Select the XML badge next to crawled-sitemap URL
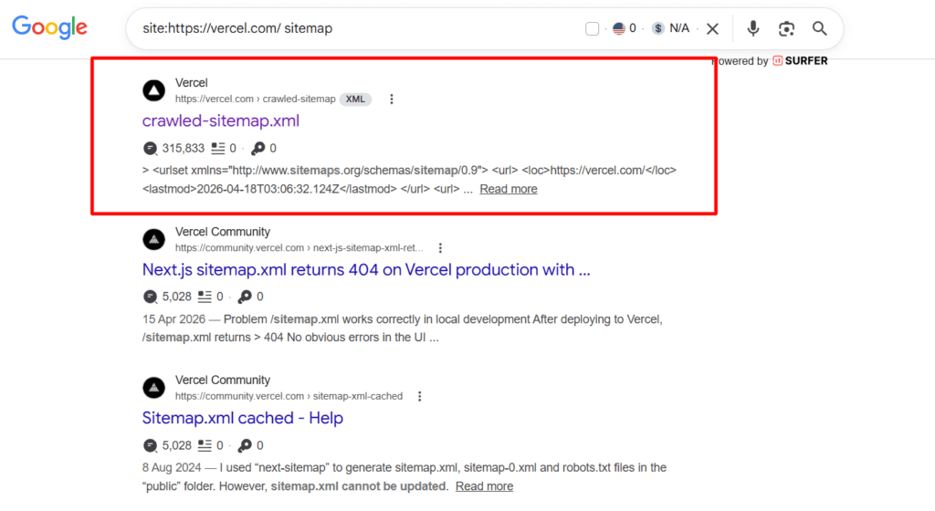Screen dimensions: 935x511 (x=355, y=99)
